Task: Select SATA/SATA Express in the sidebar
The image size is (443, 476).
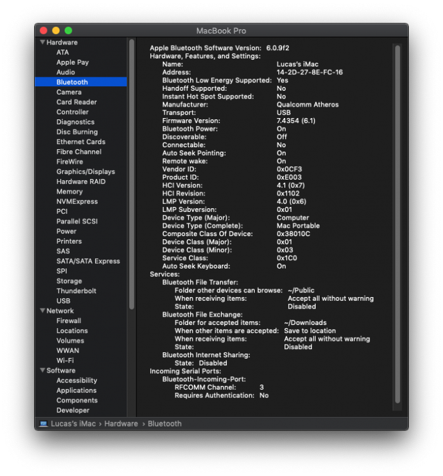Action: pos(88,261)
